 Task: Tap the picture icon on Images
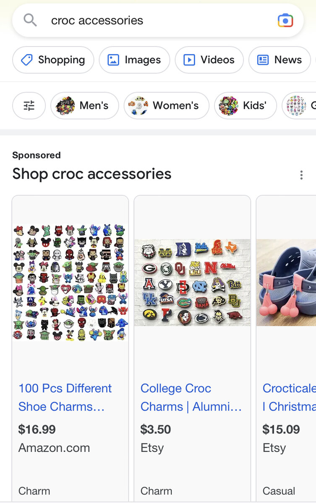click(x=113, y=60)
